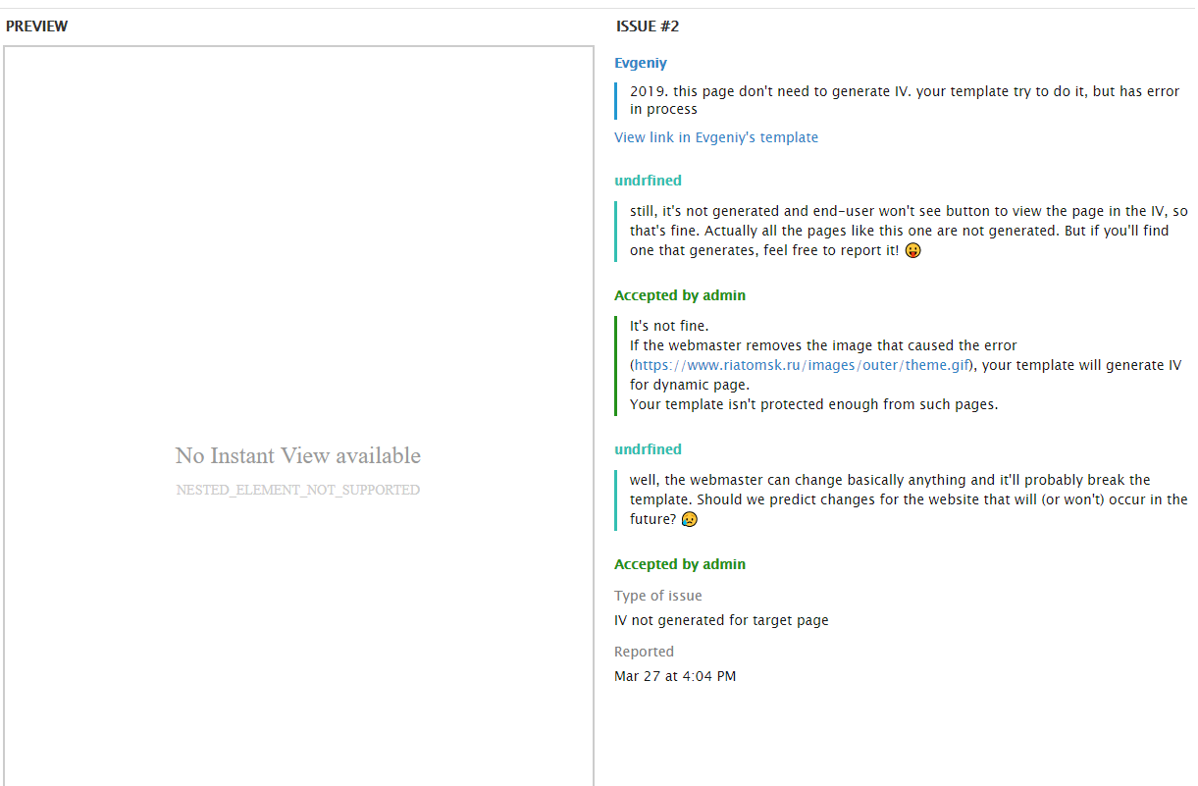Click the 'Type of issue' label
This screenshot has height=786, width=1198.
pos(657,596)
